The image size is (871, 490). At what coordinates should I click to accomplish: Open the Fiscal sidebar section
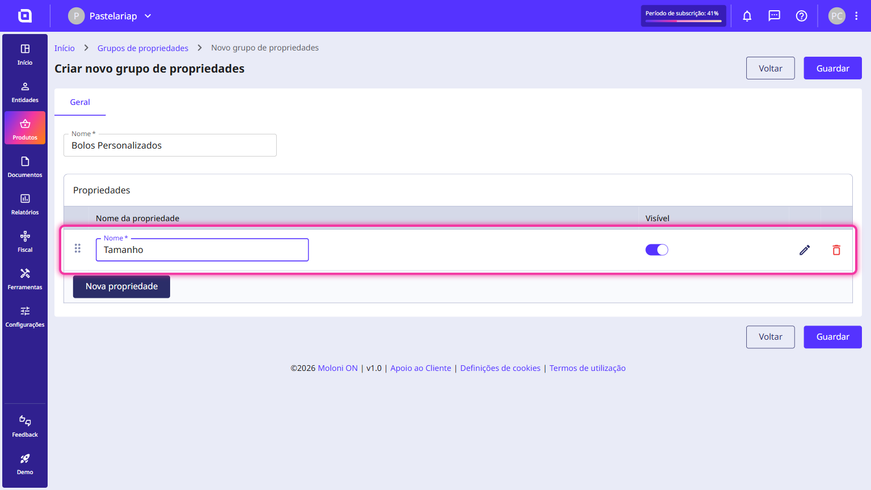click(x=25, y=242)
